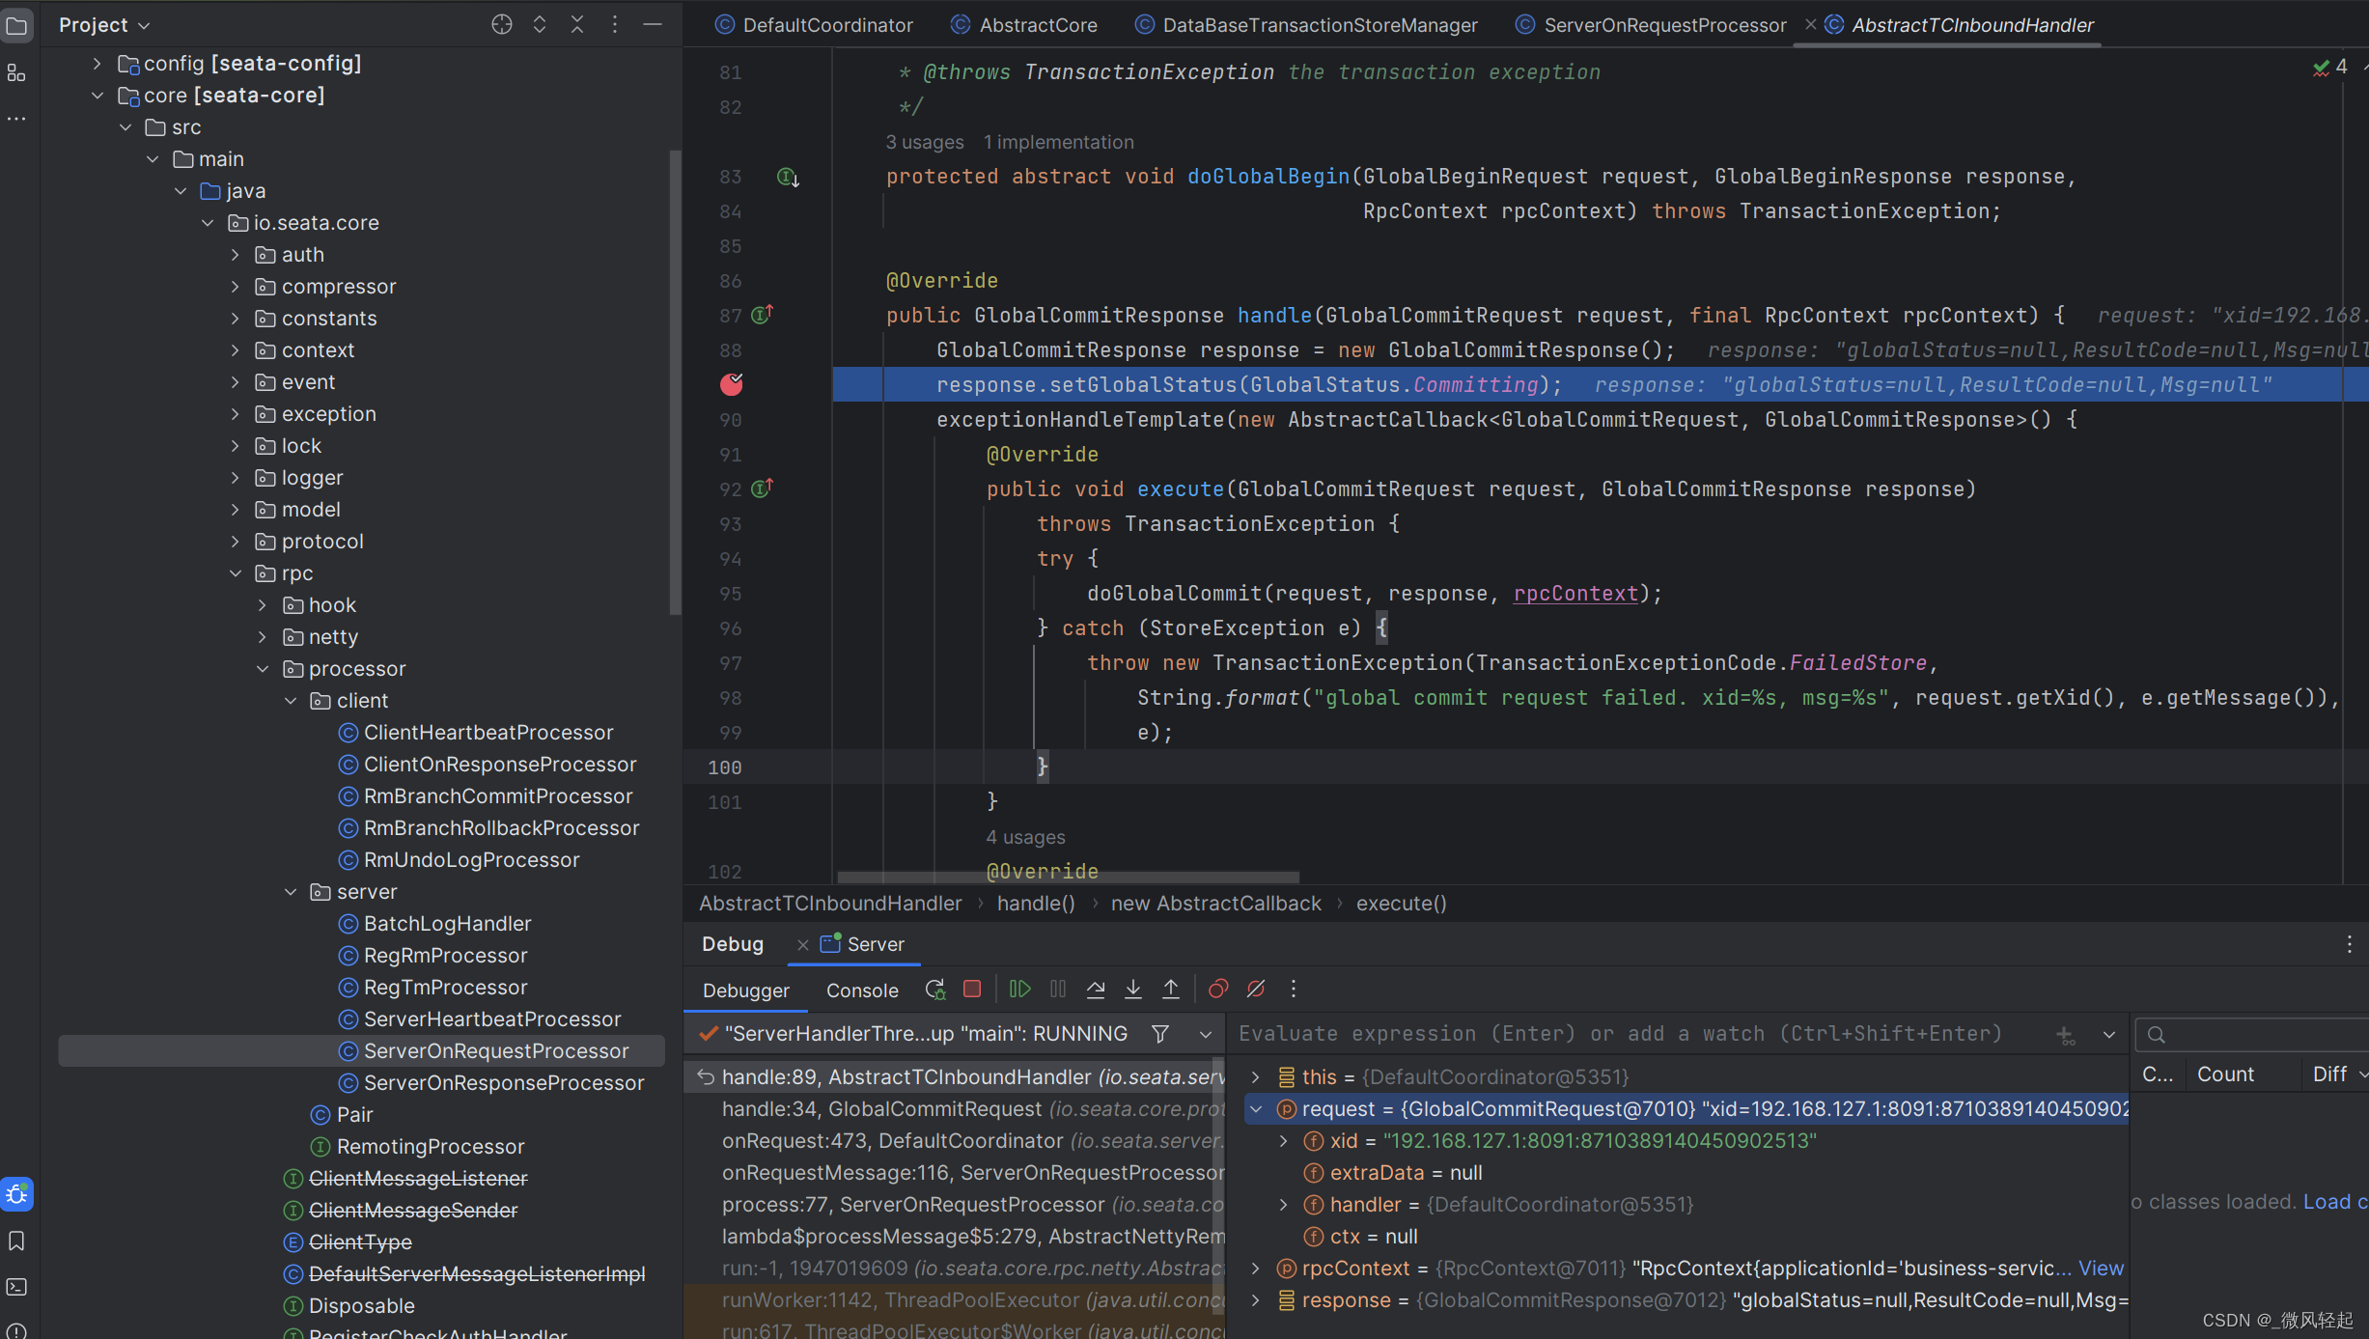Click Collapse All icon in Project panel

pyautogui.click(x=577, y=25)
